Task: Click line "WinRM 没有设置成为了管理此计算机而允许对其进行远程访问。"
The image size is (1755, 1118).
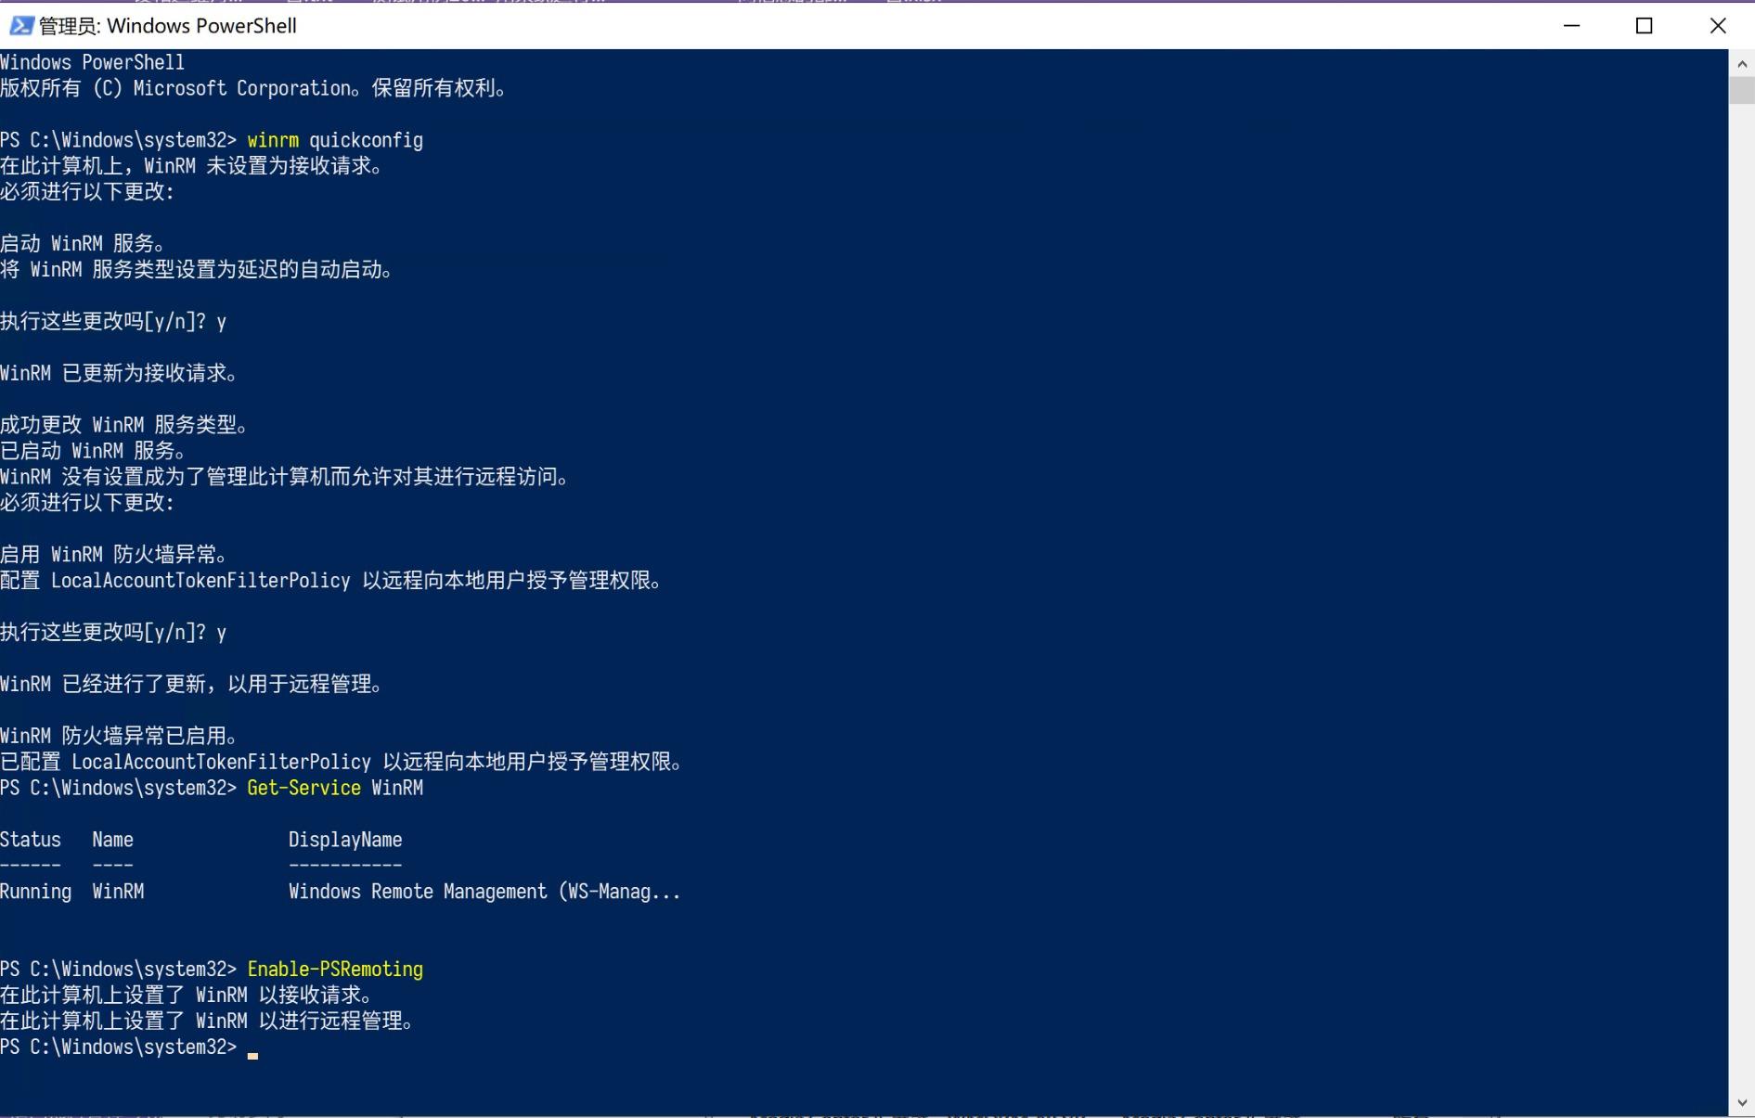Action: point(286,477)
